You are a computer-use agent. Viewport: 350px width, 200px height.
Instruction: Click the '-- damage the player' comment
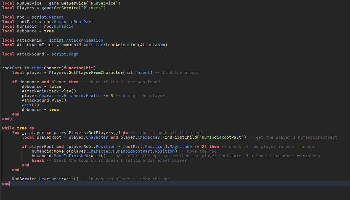coord(140,96)
